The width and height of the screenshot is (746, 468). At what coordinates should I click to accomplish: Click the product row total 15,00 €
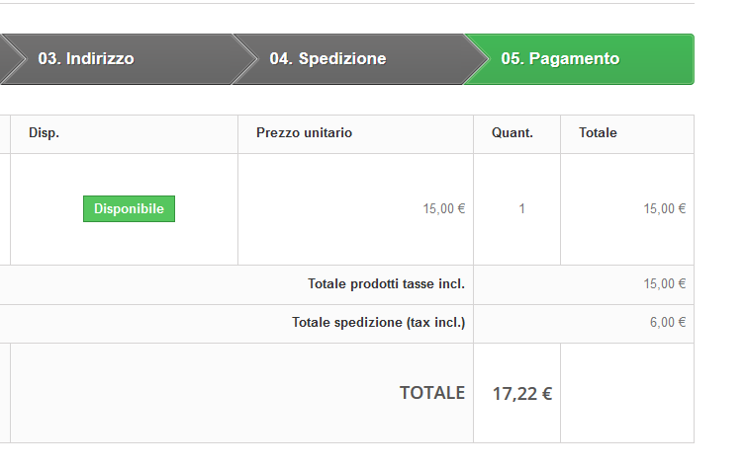(x=664, y=209)
